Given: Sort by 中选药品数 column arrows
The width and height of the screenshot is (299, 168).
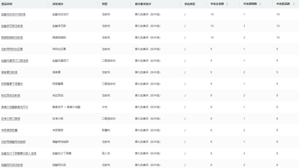Looking at the screenshot, I should coord(294,4).
